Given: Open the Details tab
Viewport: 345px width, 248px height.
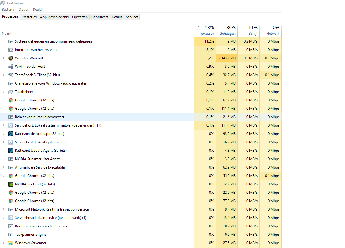Looking at the screenshot, I should coord(117,17).
